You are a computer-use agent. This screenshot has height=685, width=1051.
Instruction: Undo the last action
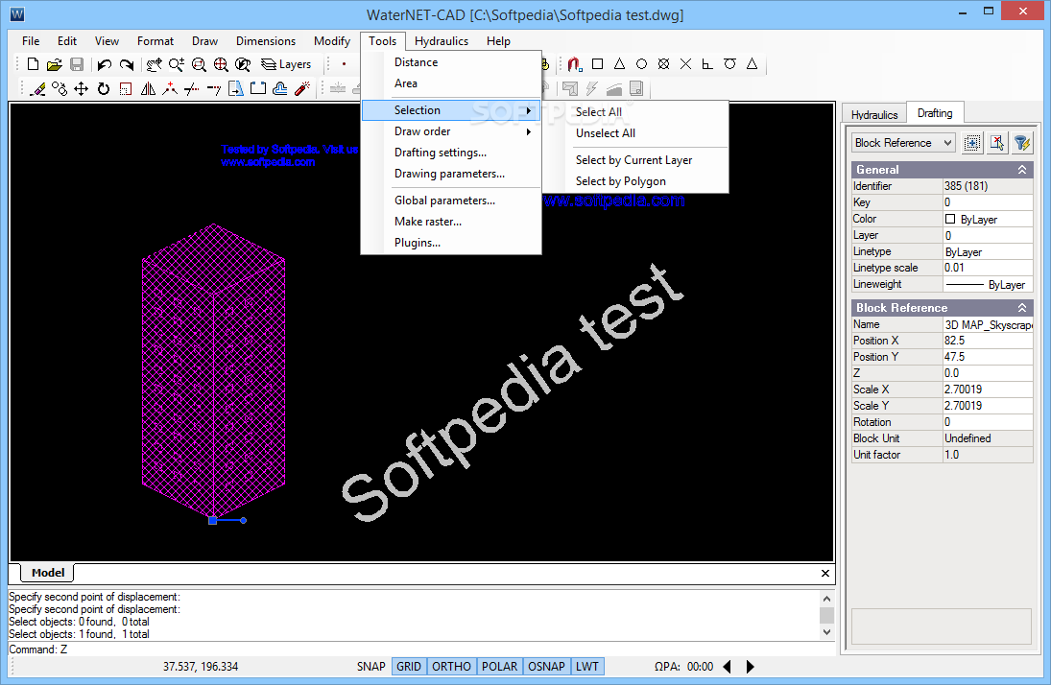point(104,64)
